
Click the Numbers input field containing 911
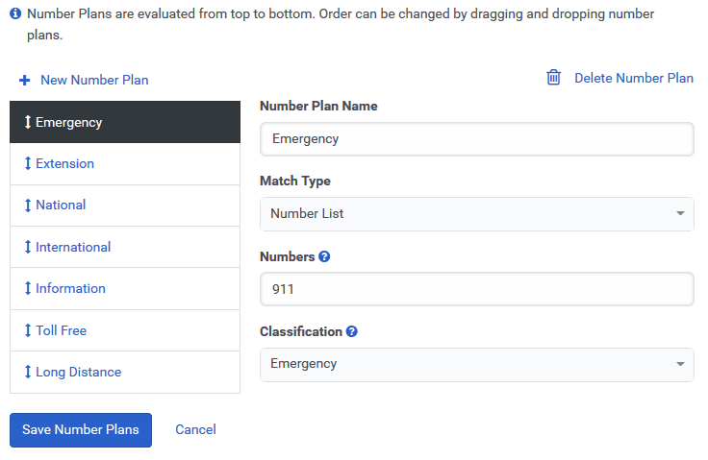(476, 289)
